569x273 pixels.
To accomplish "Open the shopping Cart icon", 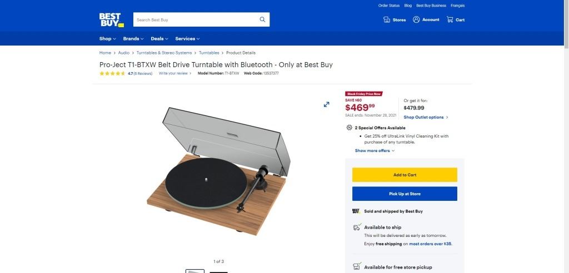I will [x=450, y=19].
